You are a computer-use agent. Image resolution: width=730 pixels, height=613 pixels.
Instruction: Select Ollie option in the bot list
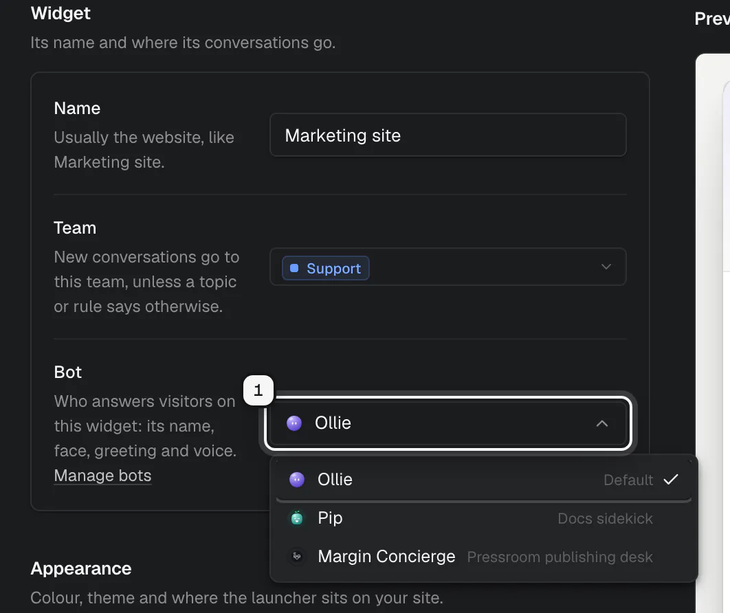click(484, 480)
